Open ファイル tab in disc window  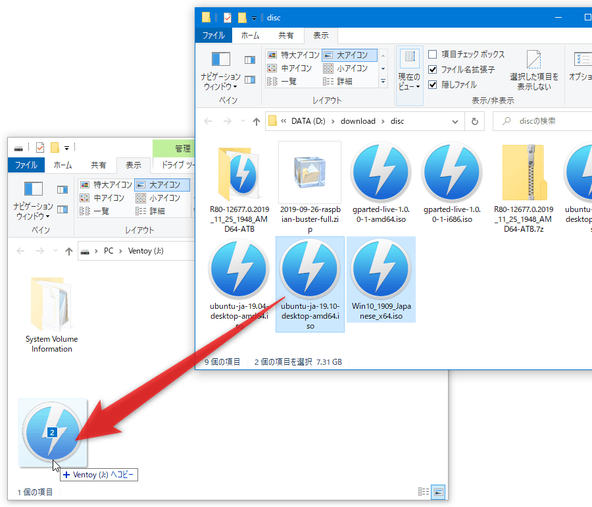pos(214,36)
